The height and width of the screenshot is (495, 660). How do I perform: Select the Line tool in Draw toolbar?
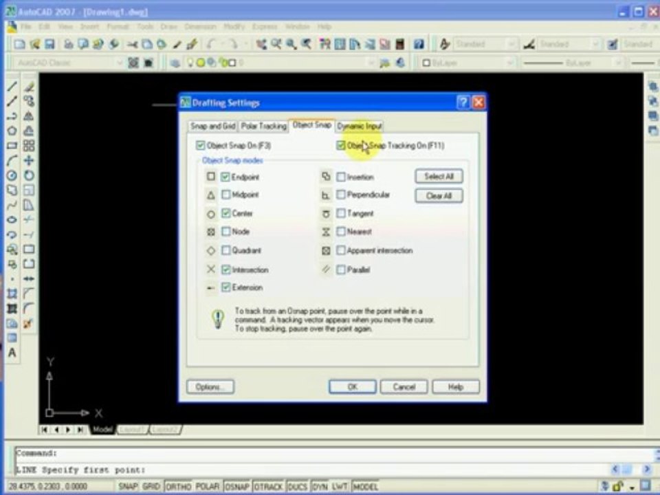(12, 87)
